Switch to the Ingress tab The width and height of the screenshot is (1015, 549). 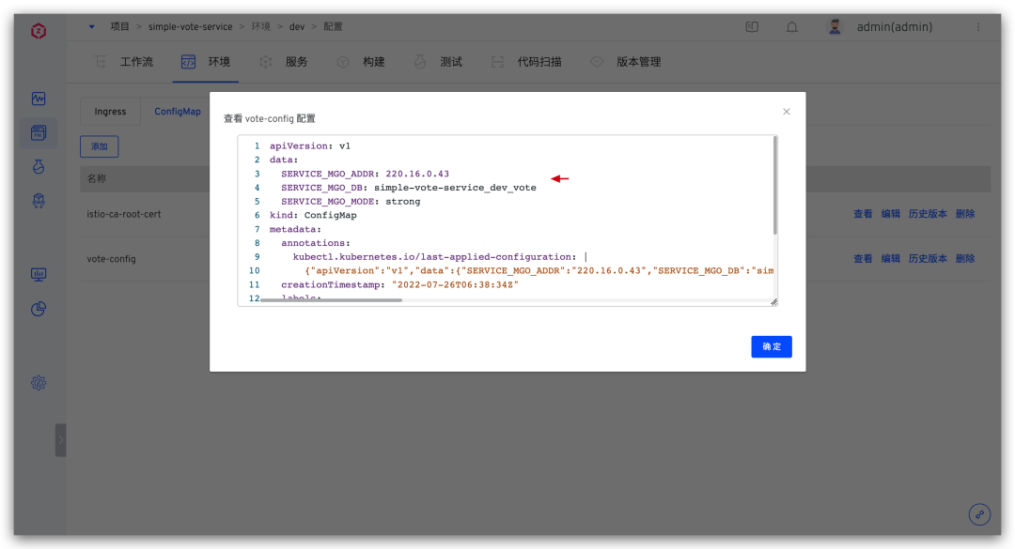point(110,111)
